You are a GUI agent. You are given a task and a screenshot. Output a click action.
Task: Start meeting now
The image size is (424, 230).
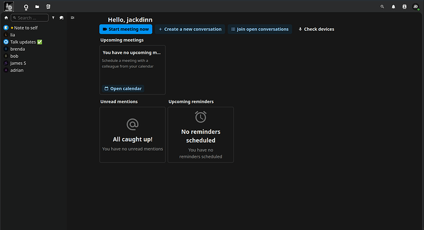[x=126, y=29]
